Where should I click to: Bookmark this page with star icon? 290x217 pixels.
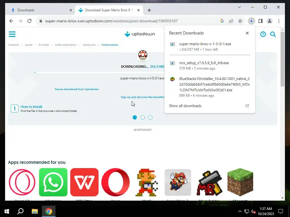tap(240, 21)
